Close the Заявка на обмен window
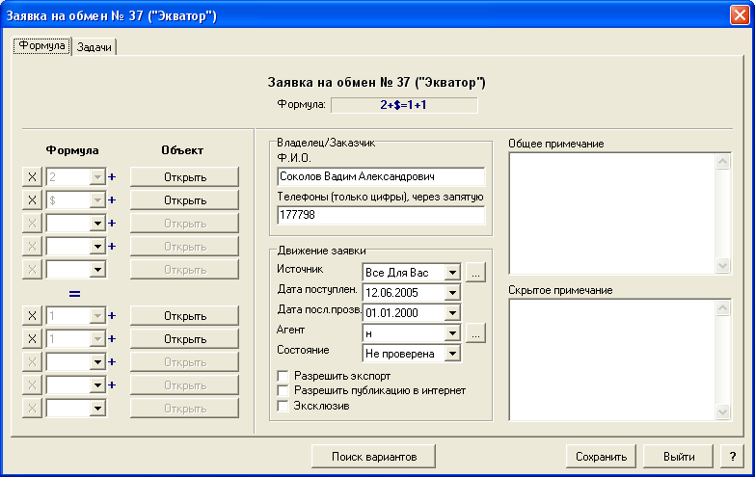Image resolution: width=755 pixels, height=477 pixels. click(740, 14)
